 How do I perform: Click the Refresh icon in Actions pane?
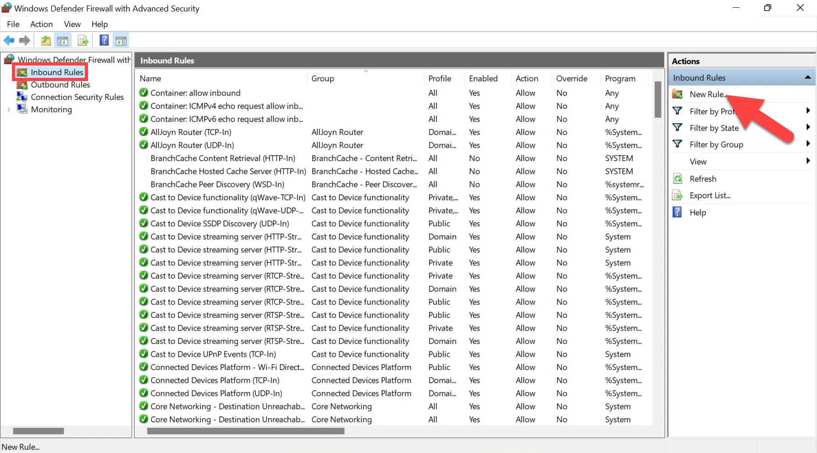(678, 179)
